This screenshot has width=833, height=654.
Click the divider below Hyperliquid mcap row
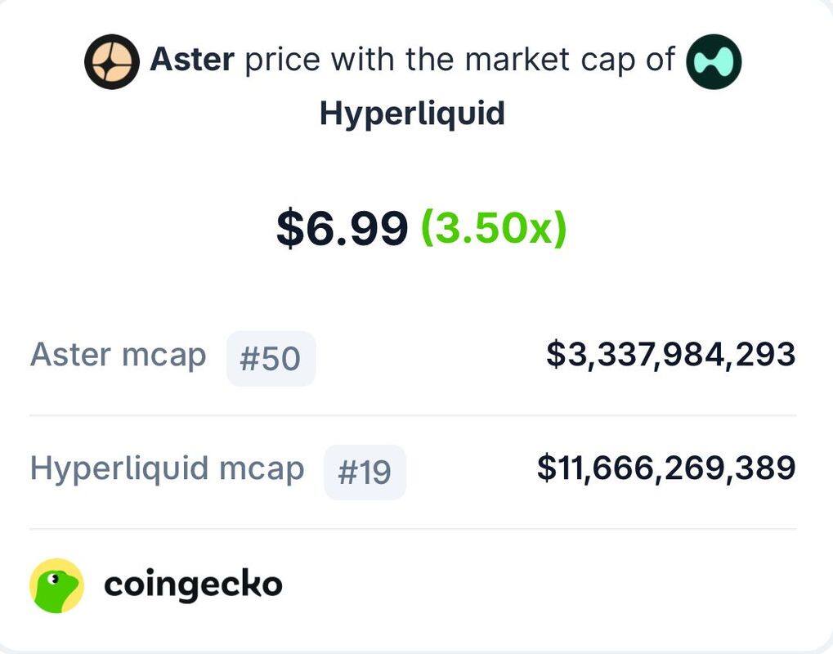413,529
